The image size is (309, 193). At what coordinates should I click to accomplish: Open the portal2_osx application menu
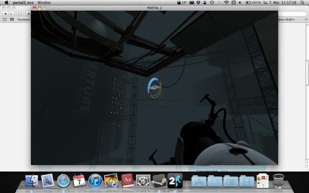[x=23, y=3]
